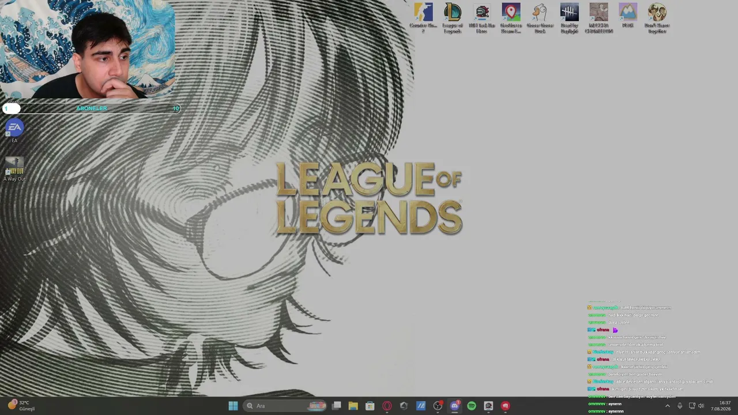Launch League of Legends from desktop shortcut

[x=453, y=18]
